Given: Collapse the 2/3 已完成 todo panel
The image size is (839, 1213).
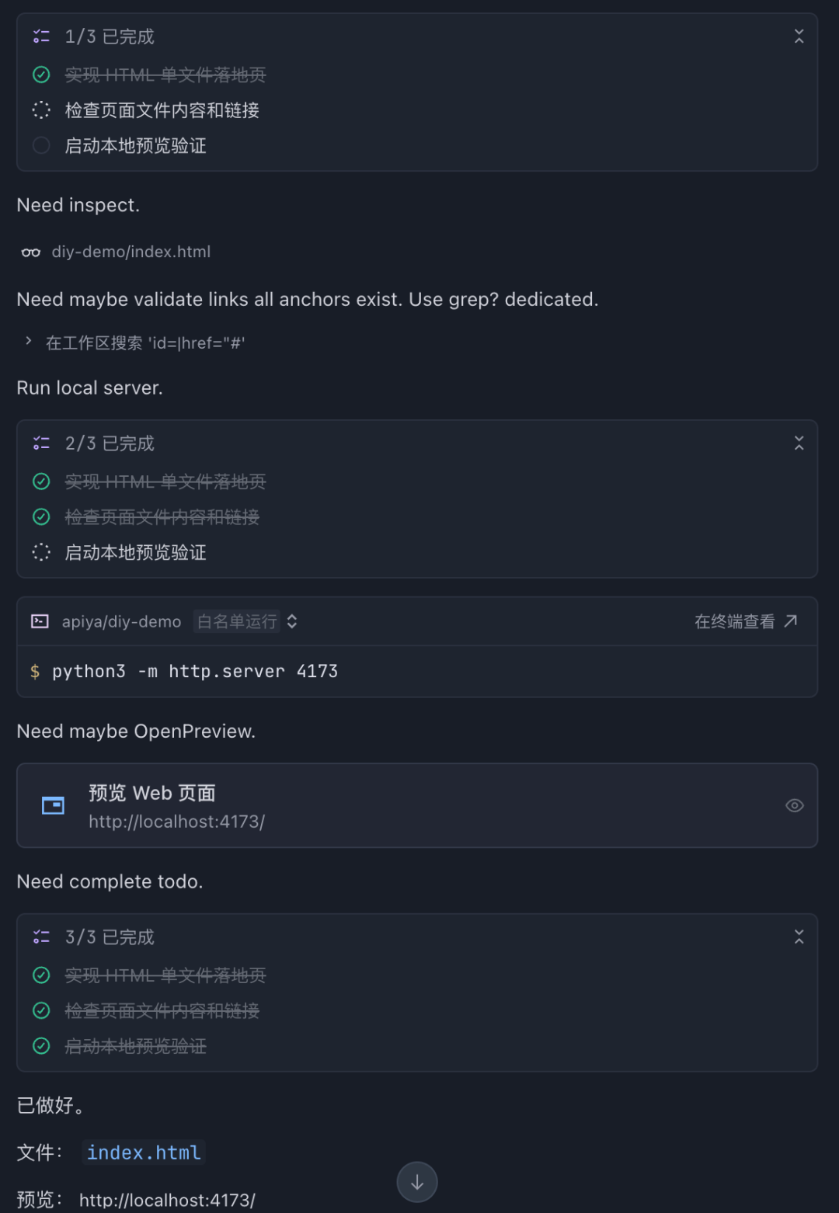Looking at the screenshot, I should coord(799,443).
